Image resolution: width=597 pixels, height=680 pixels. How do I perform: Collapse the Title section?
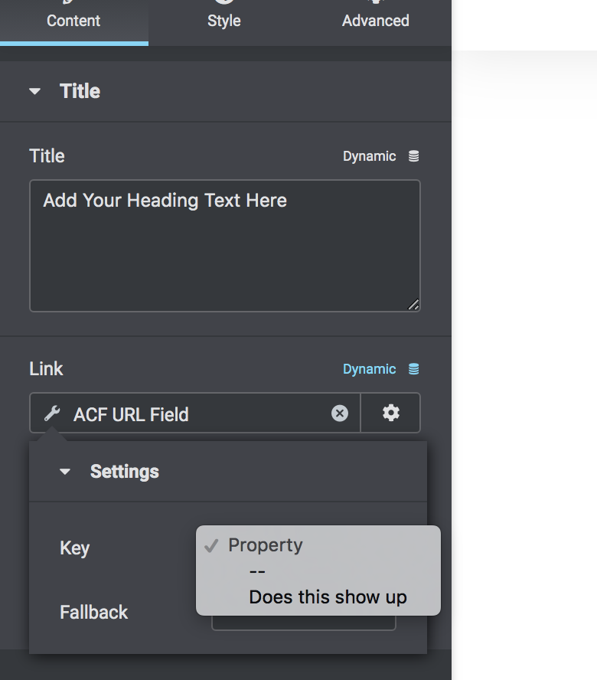(34, 90)
